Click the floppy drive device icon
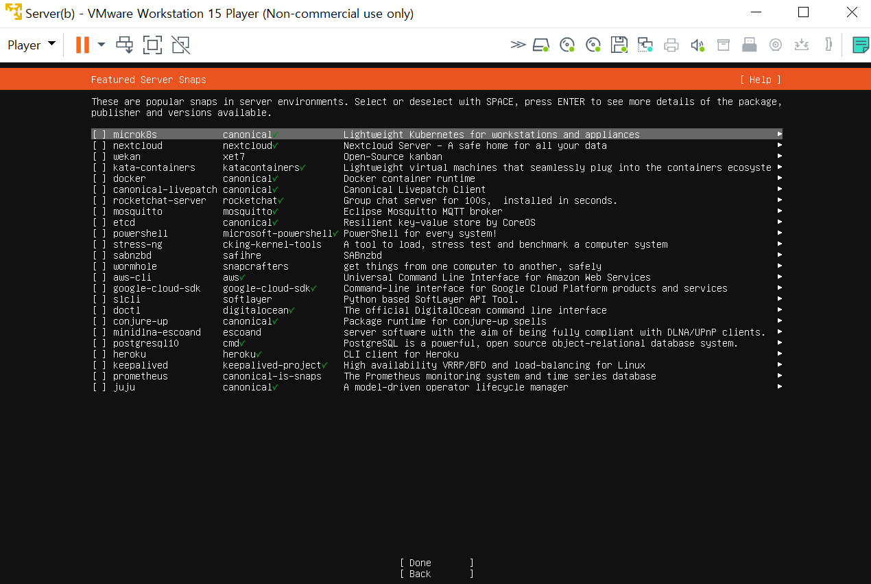Viewport: 871px width, 584px height. pyautogui.click(x=619, y=45)
